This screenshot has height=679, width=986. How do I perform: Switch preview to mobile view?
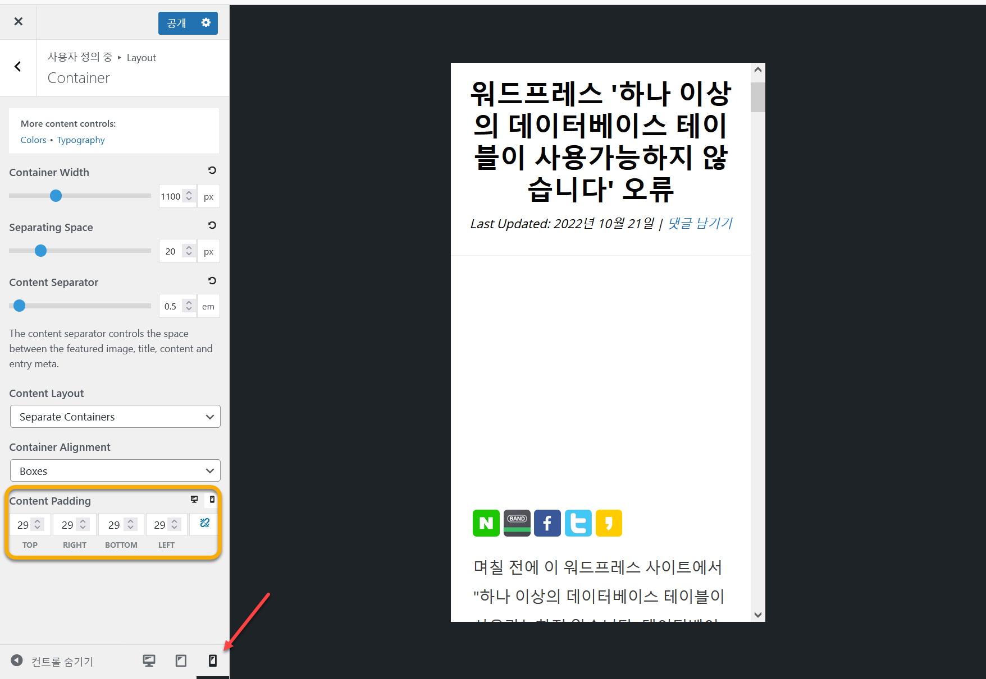[212, 661]
